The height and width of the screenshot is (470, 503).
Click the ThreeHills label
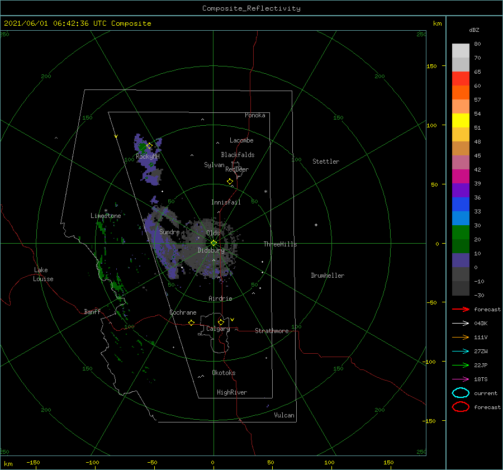tap(281, 244)
